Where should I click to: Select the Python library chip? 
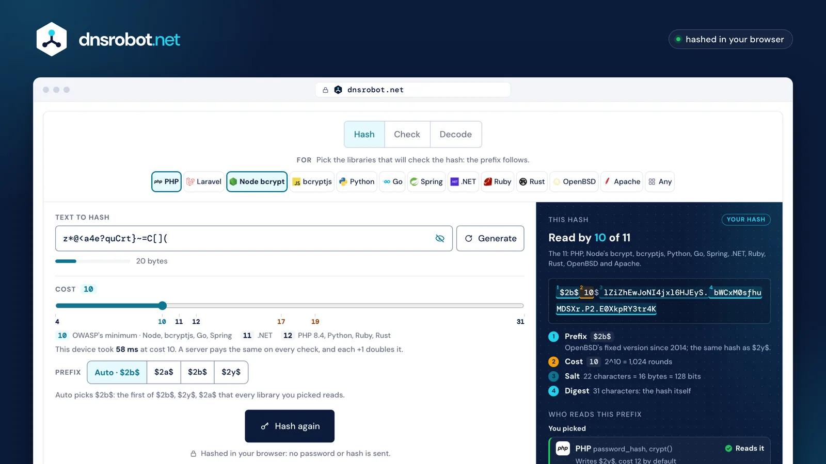click(x=357, y=181)
